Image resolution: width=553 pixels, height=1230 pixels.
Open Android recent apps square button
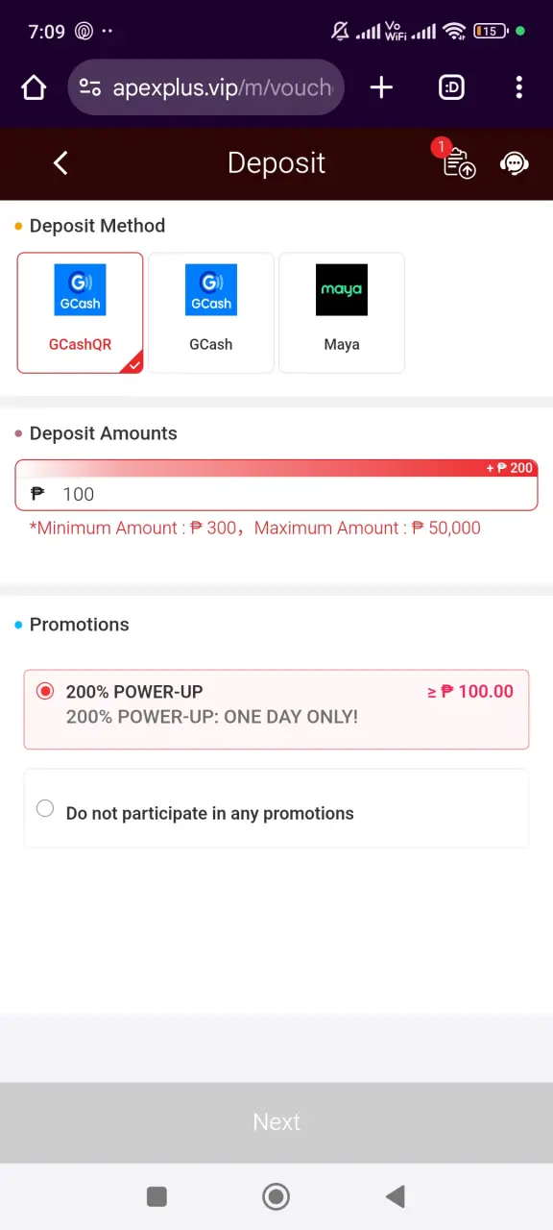point(156,1196)
